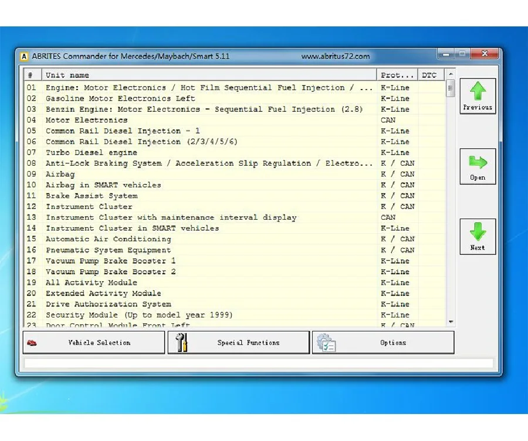Click the Previous green up arrow icon

[478, 91]
